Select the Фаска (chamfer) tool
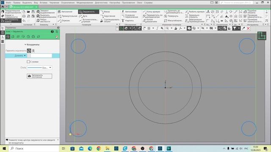The image size is (271, 152). [105, 12]
